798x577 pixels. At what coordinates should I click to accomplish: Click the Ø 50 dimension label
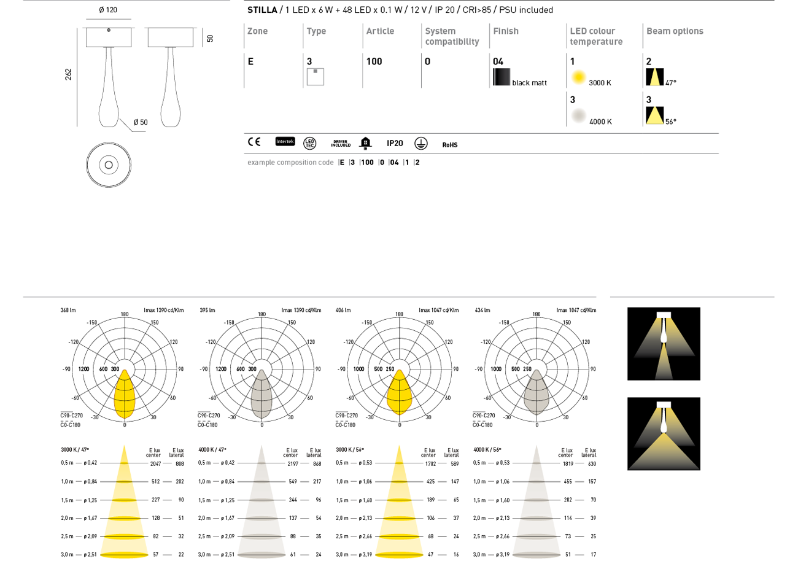(x=141, y=123)
